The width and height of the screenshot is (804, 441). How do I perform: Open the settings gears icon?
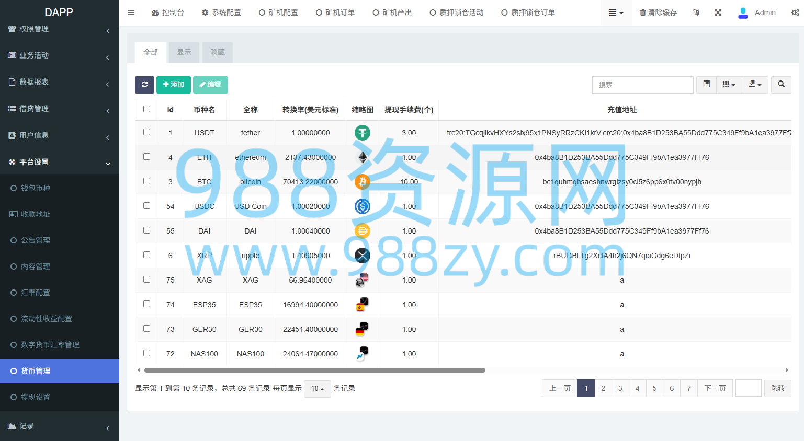click(795, 13)
